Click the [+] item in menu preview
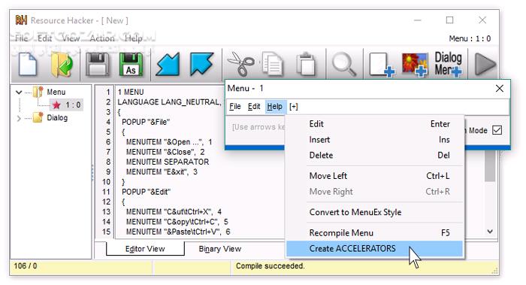Viewport: 526px width, 285px height. click(294, 107)
